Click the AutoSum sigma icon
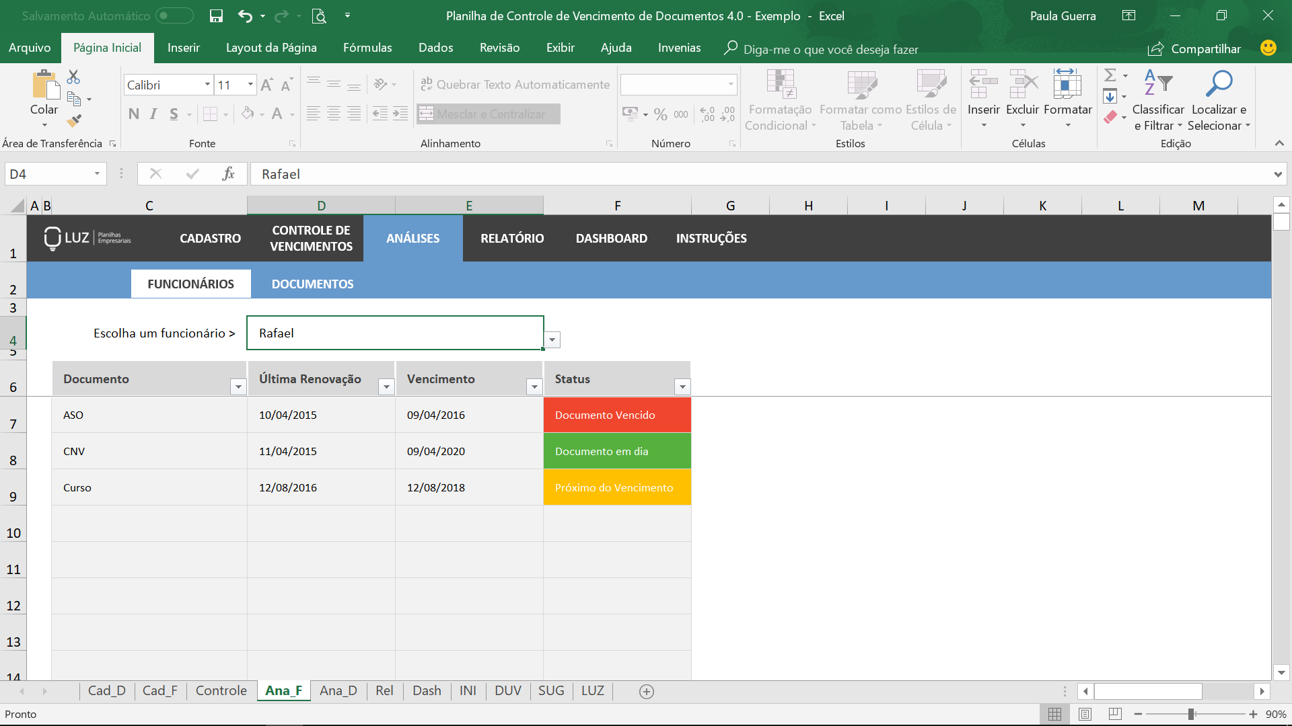This screenshot has height=726, width=1292. coord(1110,75)
